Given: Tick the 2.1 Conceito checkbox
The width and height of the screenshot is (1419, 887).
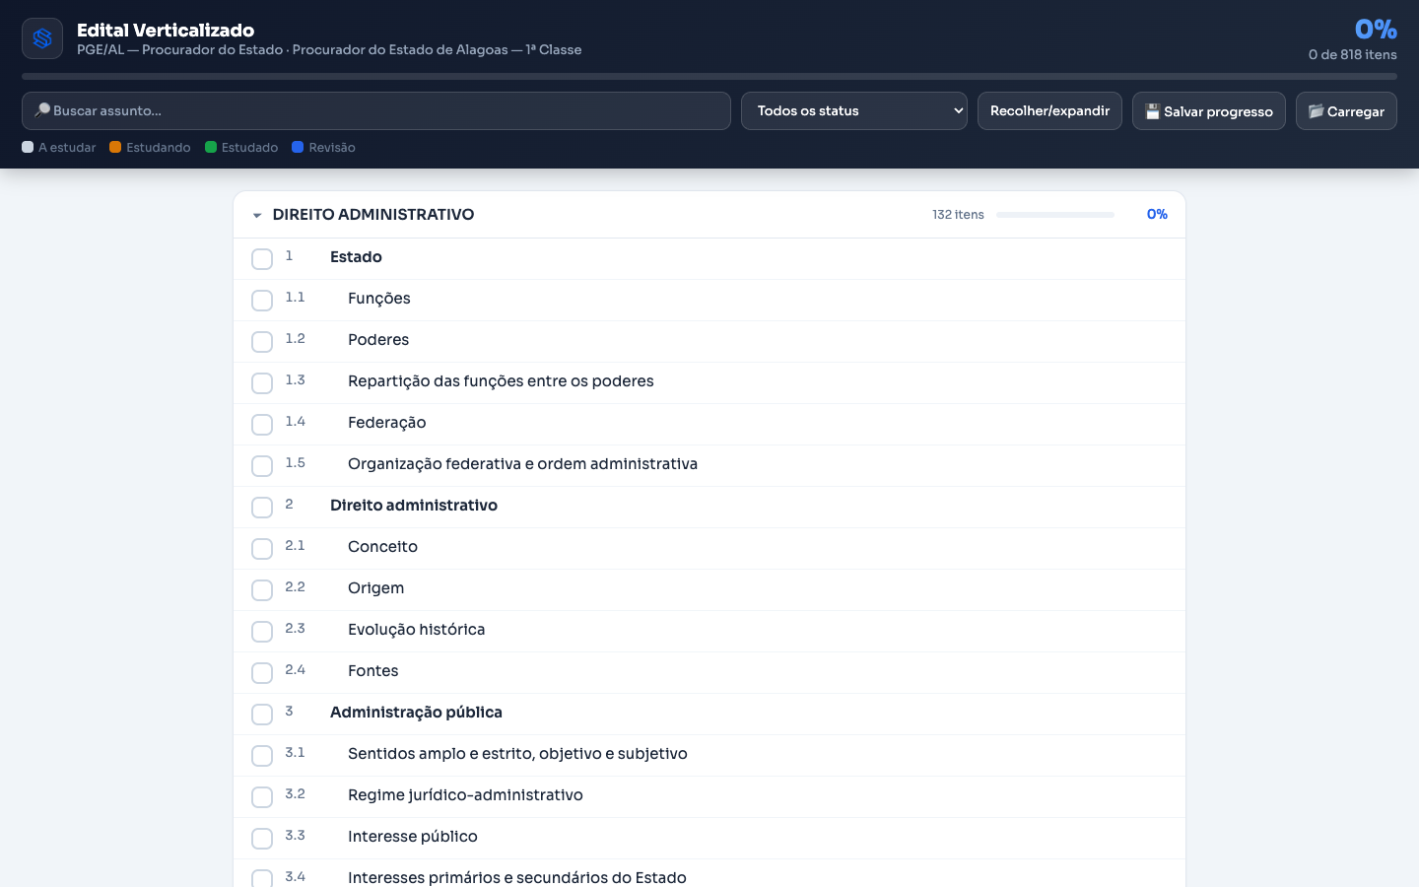Looking at the screenshot, I should 262,549.
